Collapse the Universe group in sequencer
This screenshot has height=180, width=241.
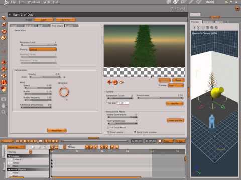click(9, 156)
